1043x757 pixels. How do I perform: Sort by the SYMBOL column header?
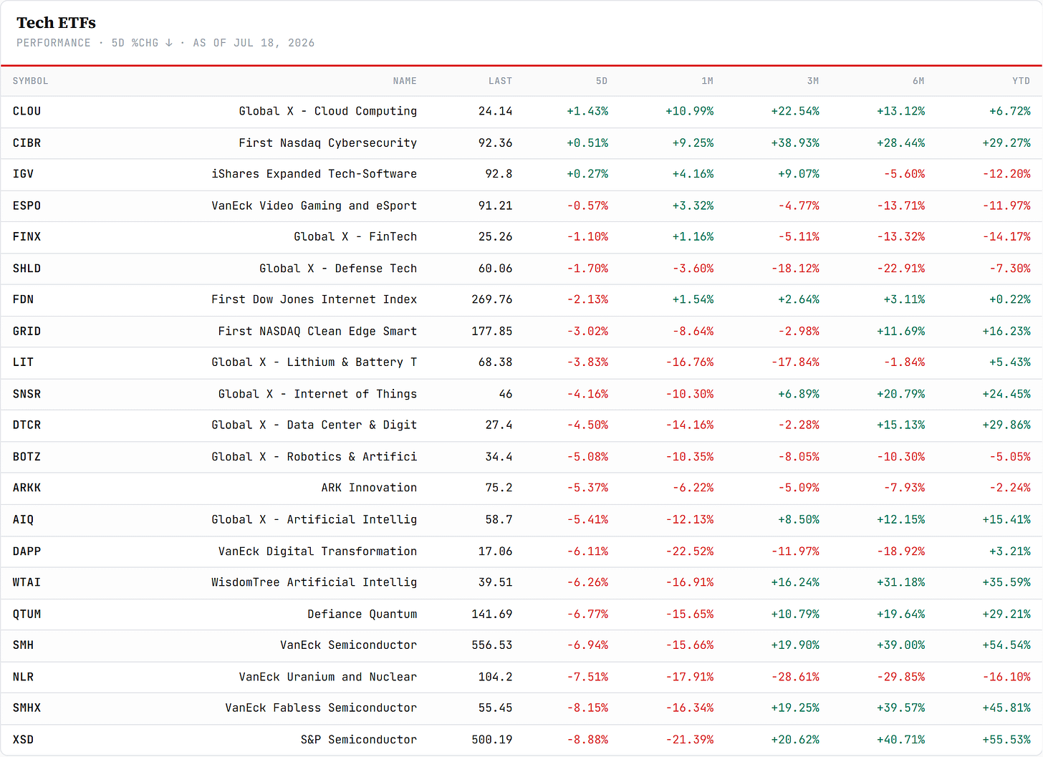[30, 81]
